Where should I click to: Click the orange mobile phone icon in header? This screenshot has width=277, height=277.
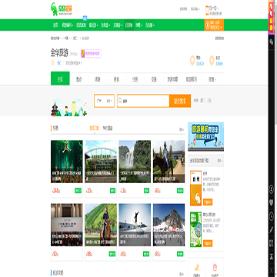[207, 11]
